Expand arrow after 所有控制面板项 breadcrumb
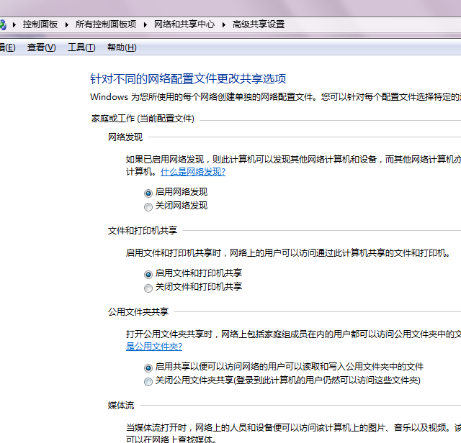The height and width of the screenshot is (443, 461). pos(146,24)
